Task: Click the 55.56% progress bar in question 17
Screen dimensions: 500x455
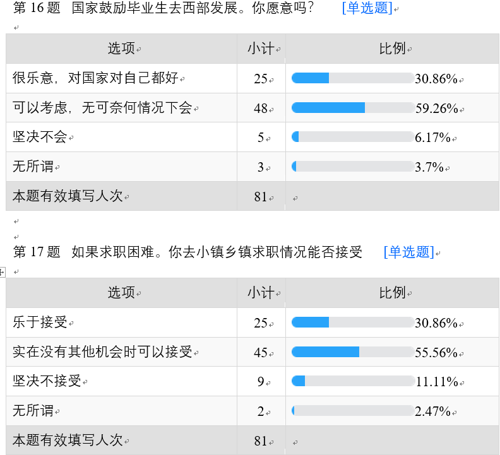Action: point(352,352)
